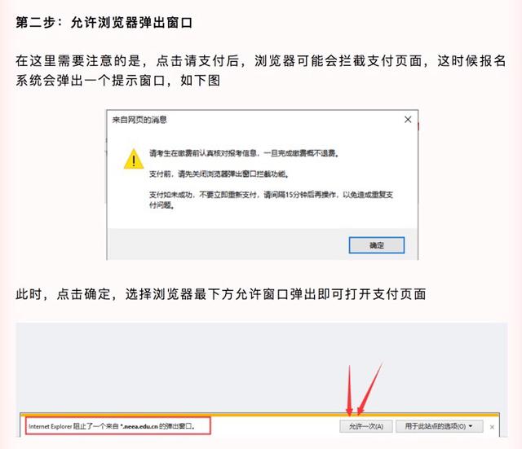The height and width of the screenshot is (449, 522).
Task: Click the 在这里需要注意的是 paragraph line
Action: pos(261,61)
